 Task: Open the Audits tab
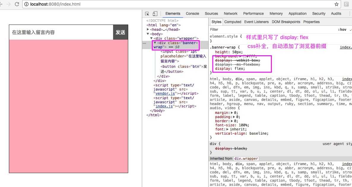click(x=336, y=14)
